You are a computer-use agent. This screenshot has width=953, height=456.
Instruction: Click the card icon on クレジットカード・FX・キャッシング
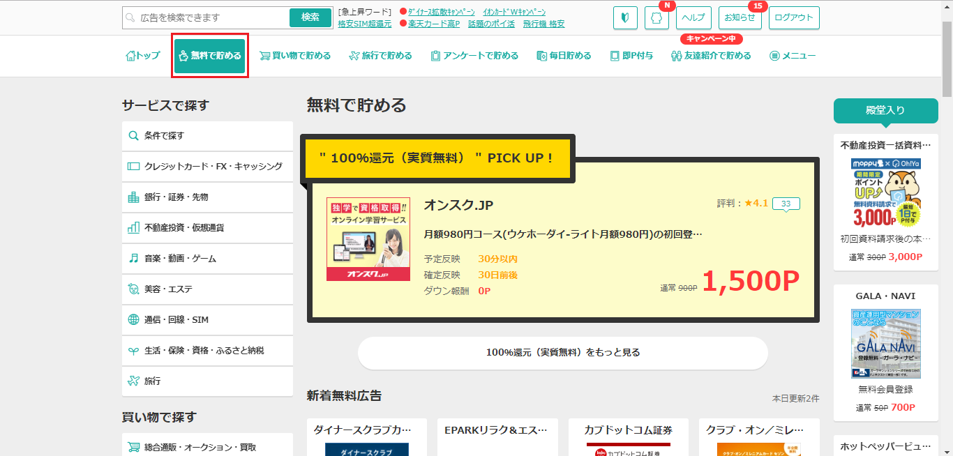pos(133,167)
